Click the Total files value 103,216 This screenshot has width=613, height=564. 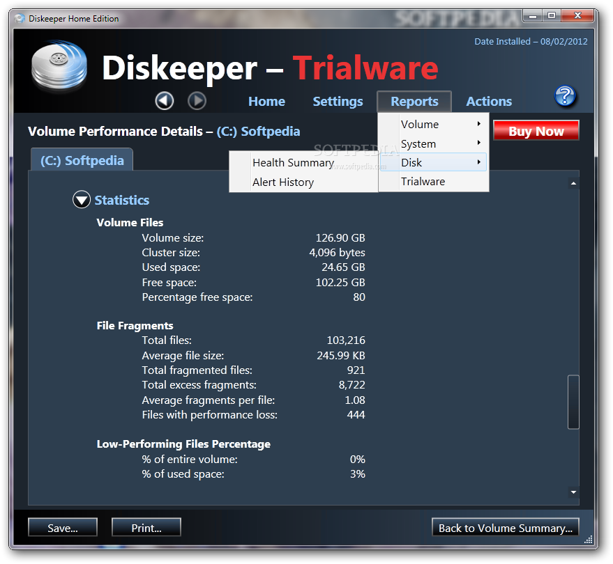pyautogui.click(x=346, y=340)
